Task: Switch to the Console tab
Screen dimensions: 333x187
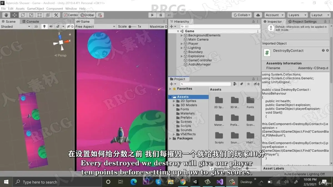Action: pos(30,21)
